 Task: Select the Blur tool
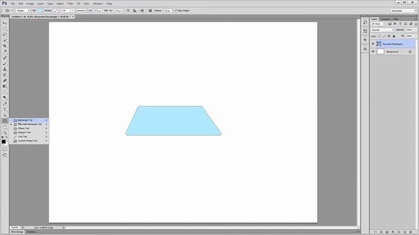click(x=5, y=92)
